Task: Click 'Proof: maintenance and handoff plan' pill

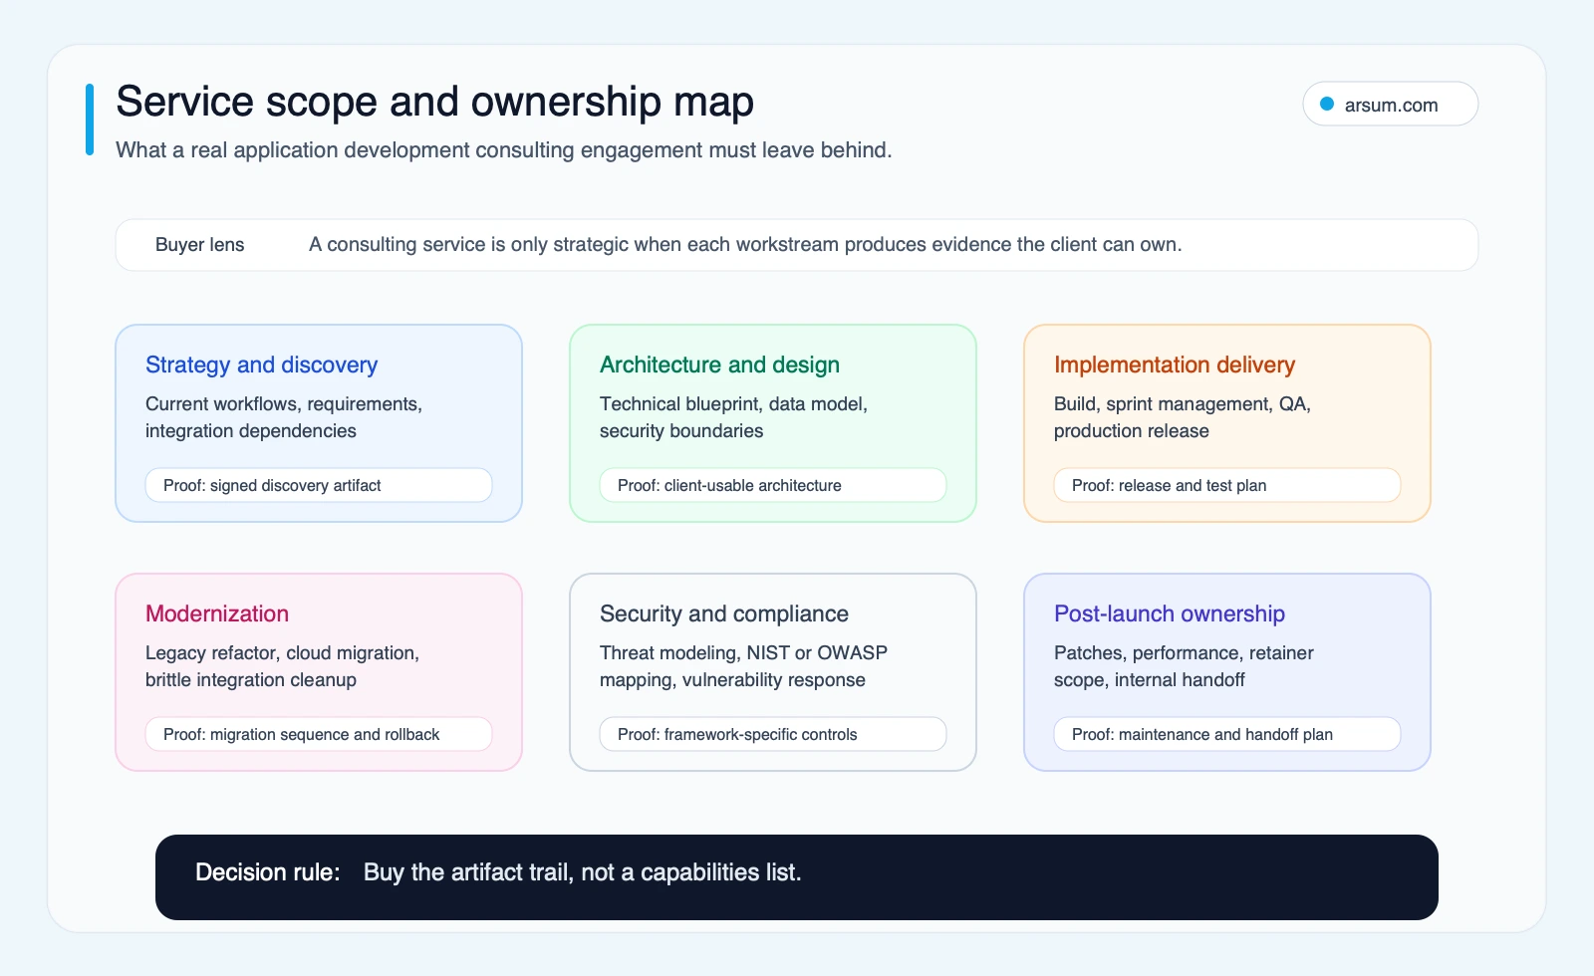Action: (x=1227, y=734)
